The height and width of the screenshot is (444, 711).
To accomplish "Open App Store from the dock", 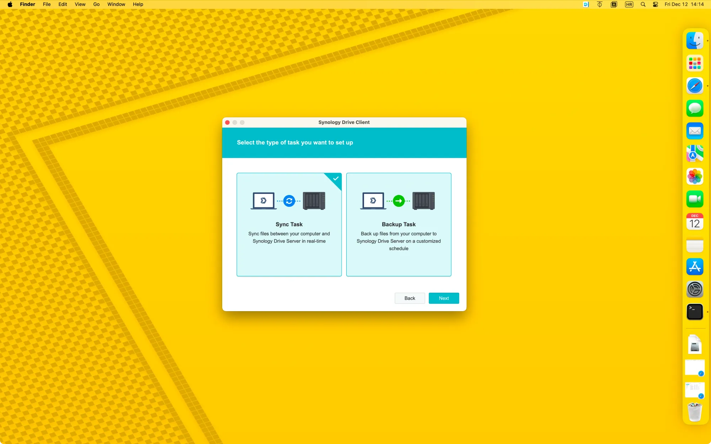I will tap(694, 267).
